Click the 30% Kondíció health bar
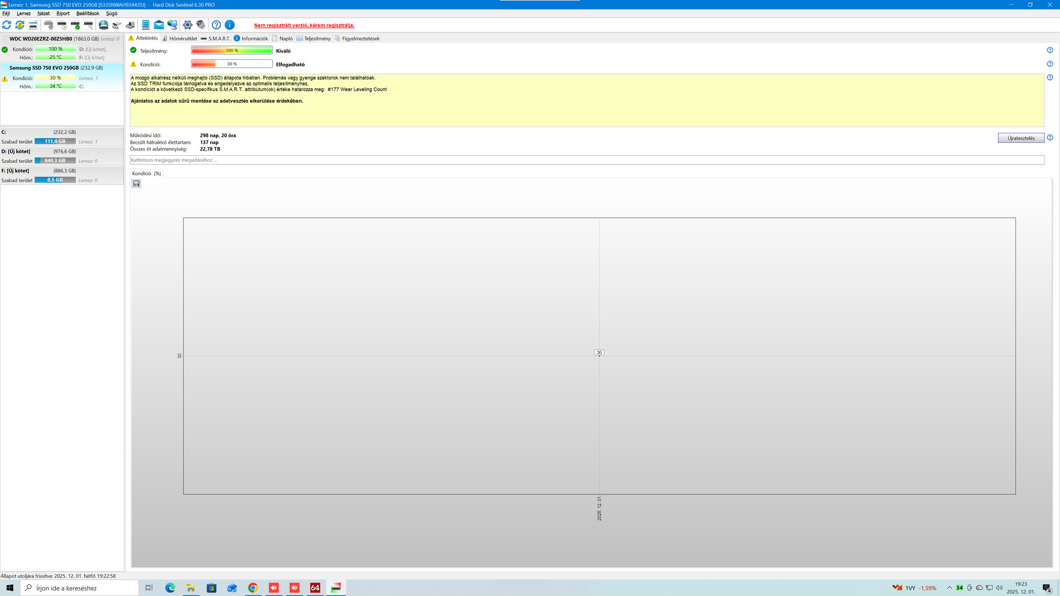 (232, 64)
